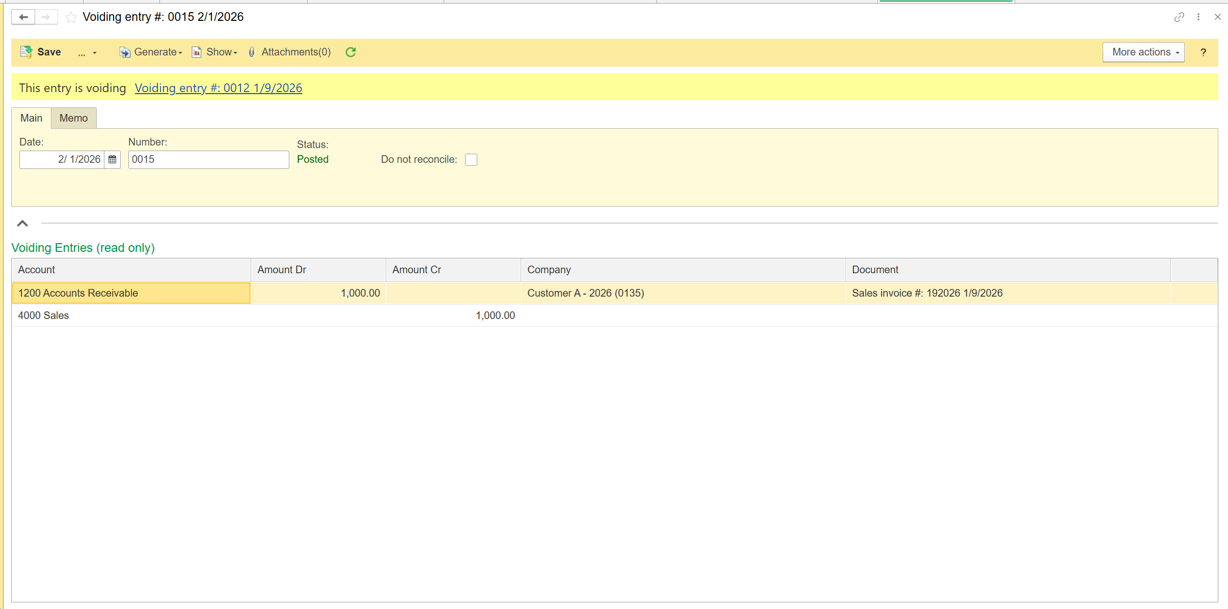Open link Voiding entry #: 0012 1/9/2026
Screen dimensions: 1228x609
point(218,88)
